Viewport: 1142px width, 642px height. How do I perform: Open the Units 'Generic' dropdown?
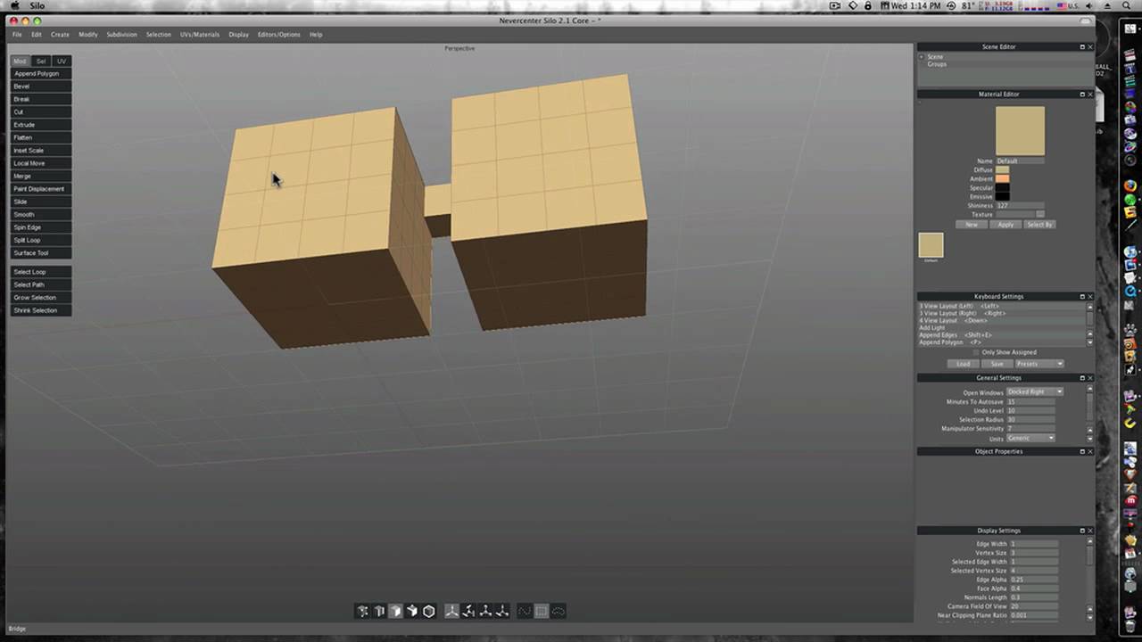(x=1030, y=439)
